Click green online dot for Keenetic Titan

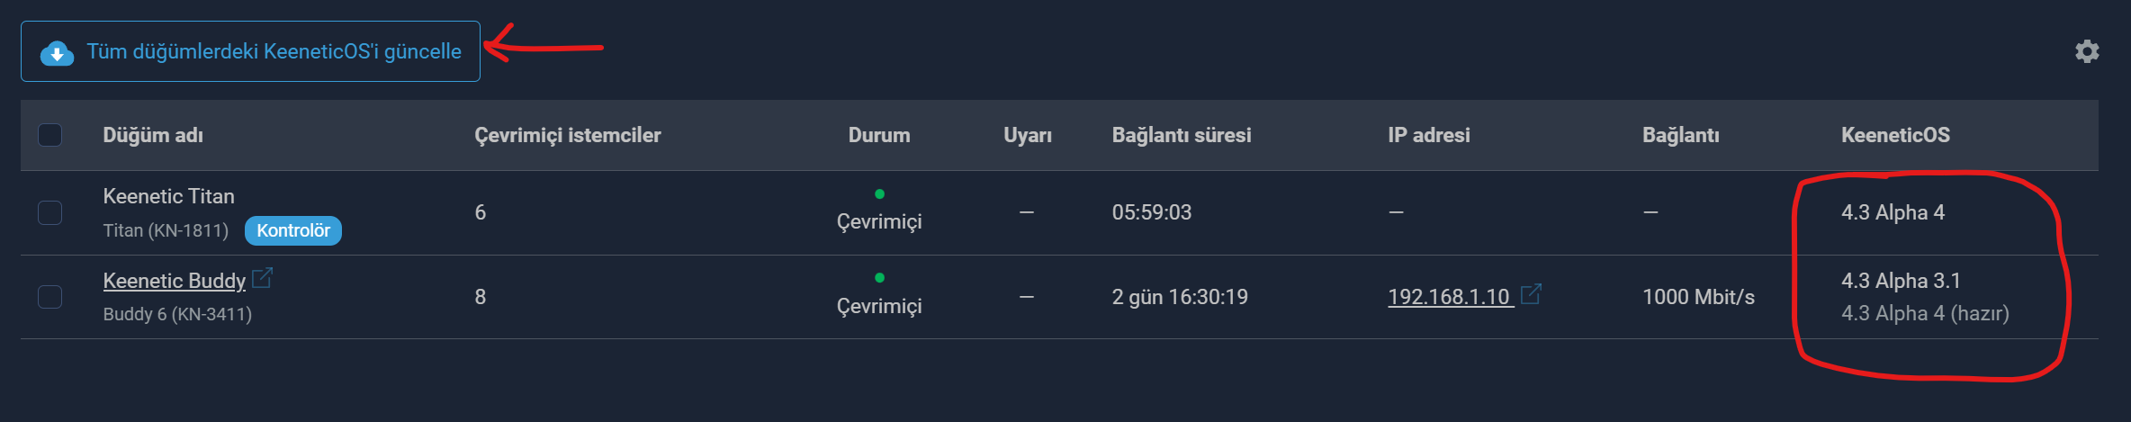tap(879, 193)
